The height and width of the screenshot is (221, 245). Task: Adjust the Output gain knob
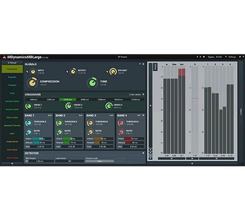click(73, 72)
